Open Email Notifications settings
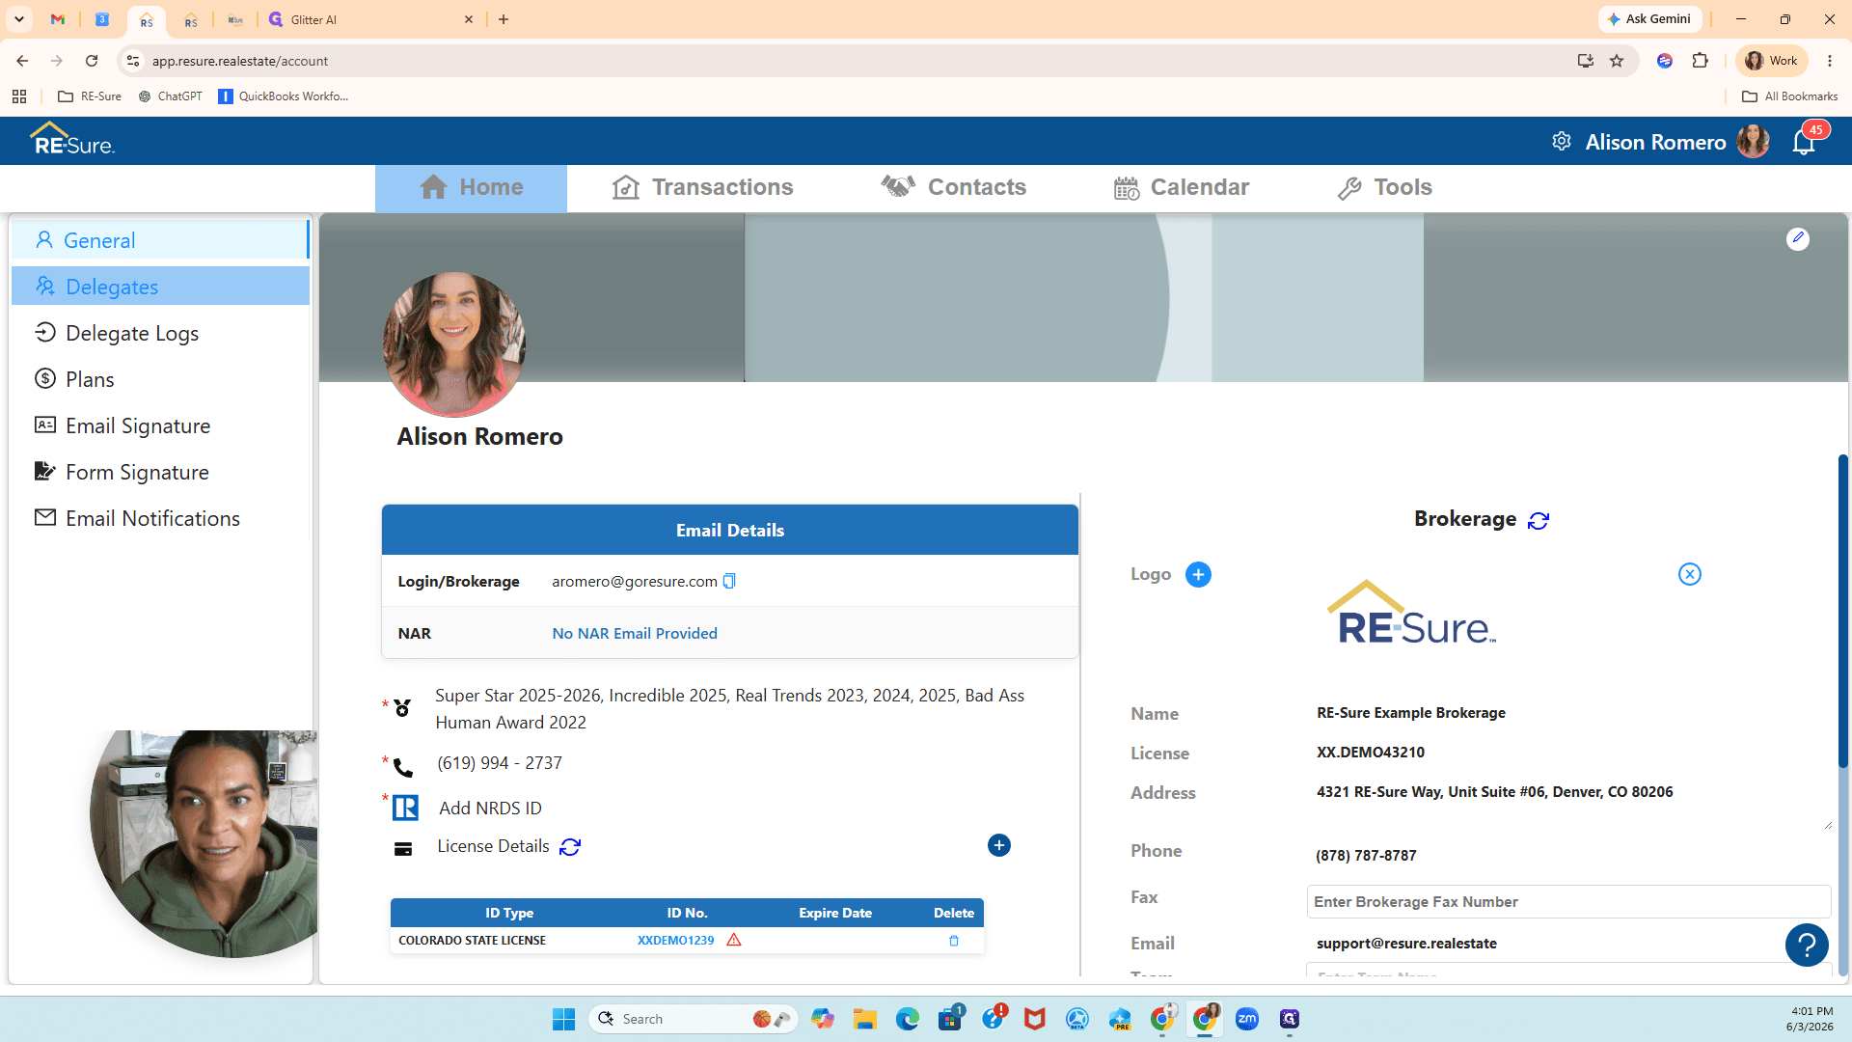The image size is (1852, 1042). point(160,518)
